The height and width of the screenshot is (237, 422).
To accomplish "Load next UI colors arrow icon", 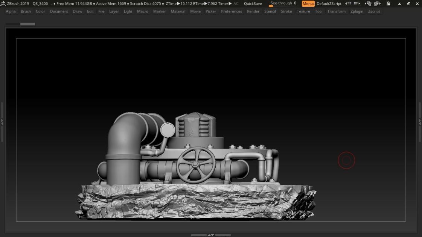I will (357, 3).
